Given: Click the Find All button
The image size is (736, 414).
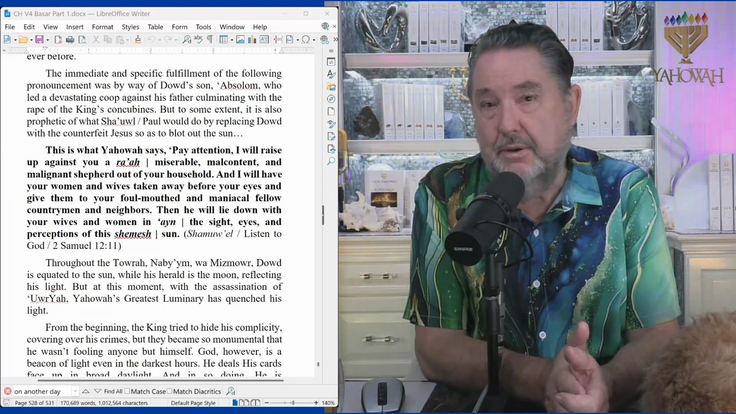Looking at the screenshot, I should 113,391.
